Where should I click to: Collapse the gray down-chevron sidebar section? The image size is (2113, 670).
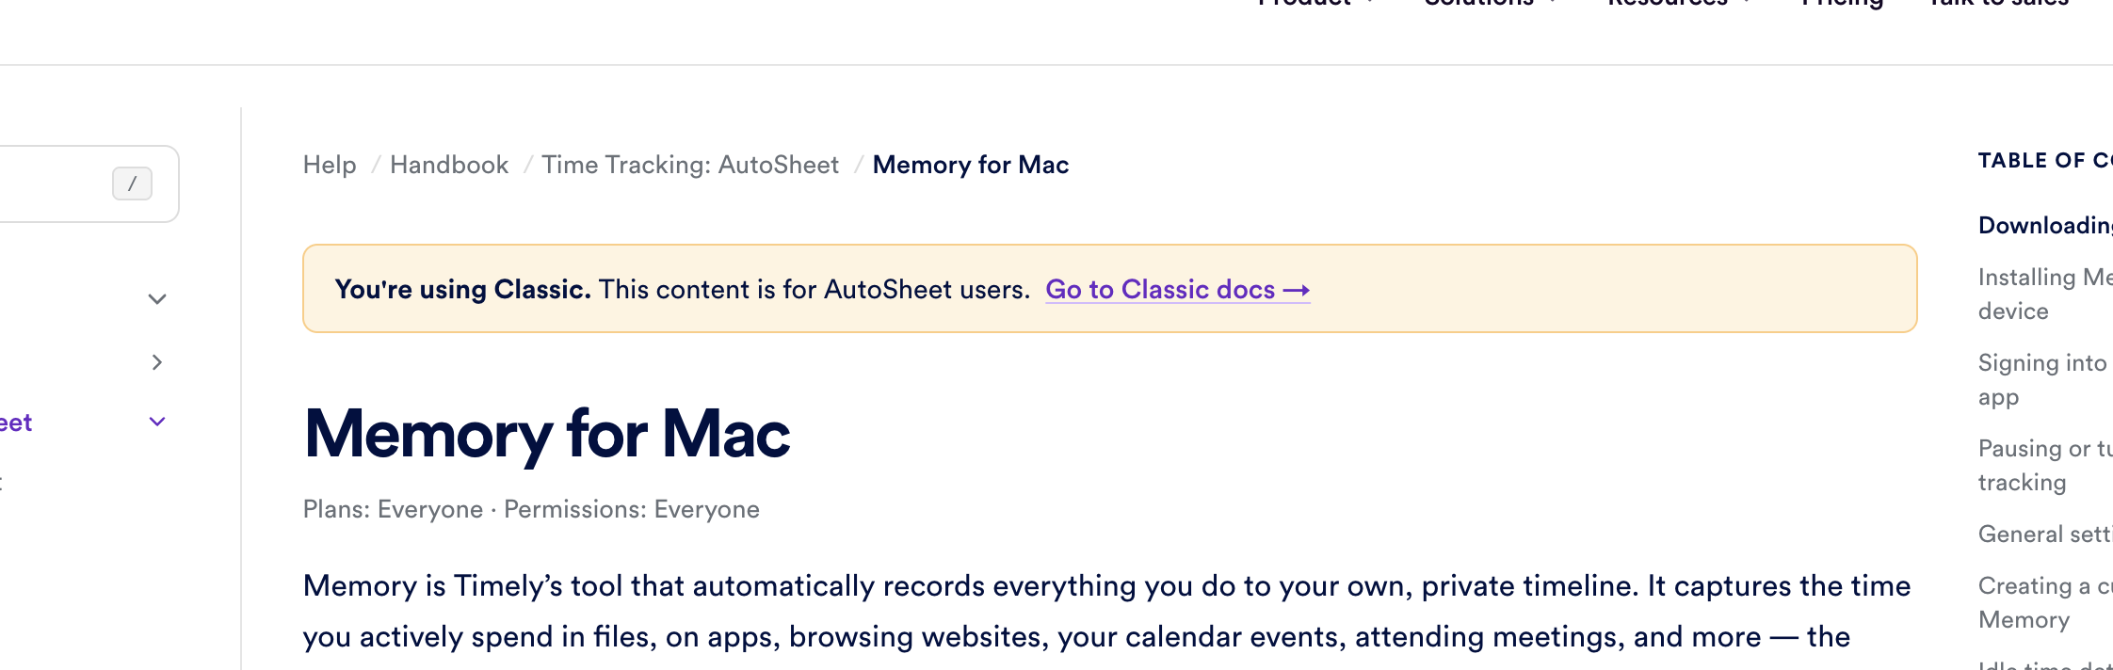click(x=157, y=299)
